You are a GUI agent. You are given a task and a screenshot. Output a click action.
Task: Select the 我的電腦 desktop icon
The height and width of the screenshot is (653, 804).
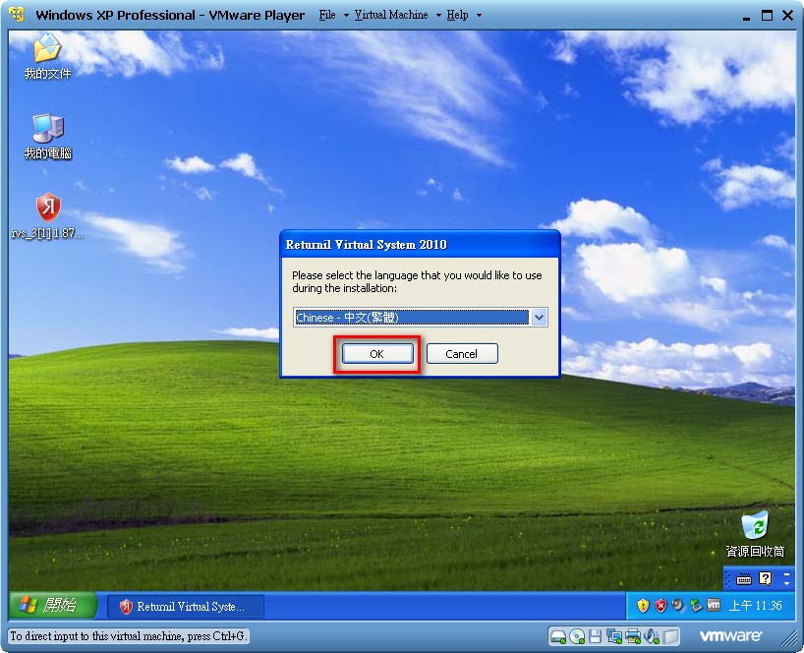click(48, 137)
